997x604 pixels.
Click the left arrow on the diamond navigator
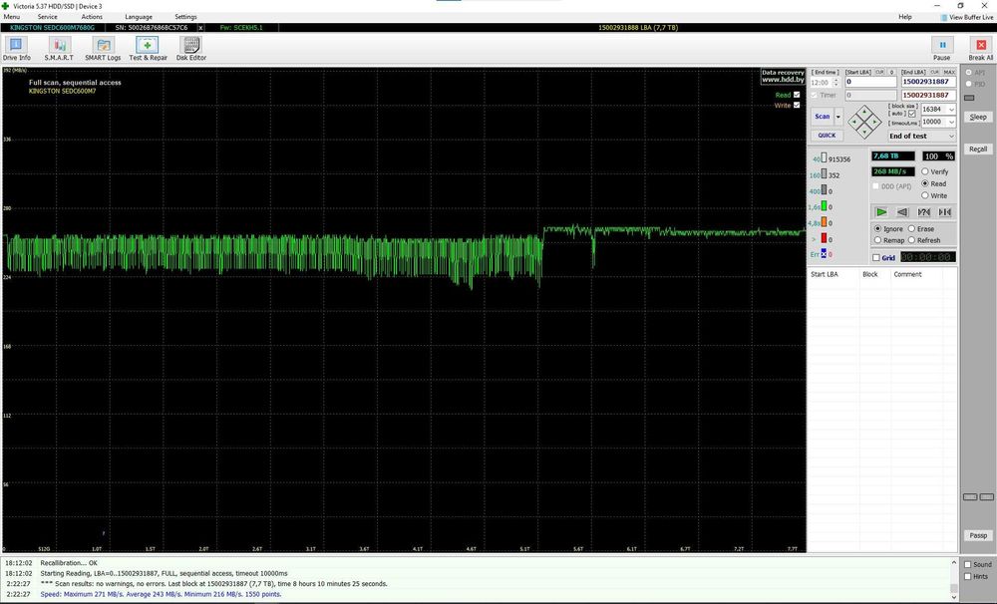coord(854,122)
